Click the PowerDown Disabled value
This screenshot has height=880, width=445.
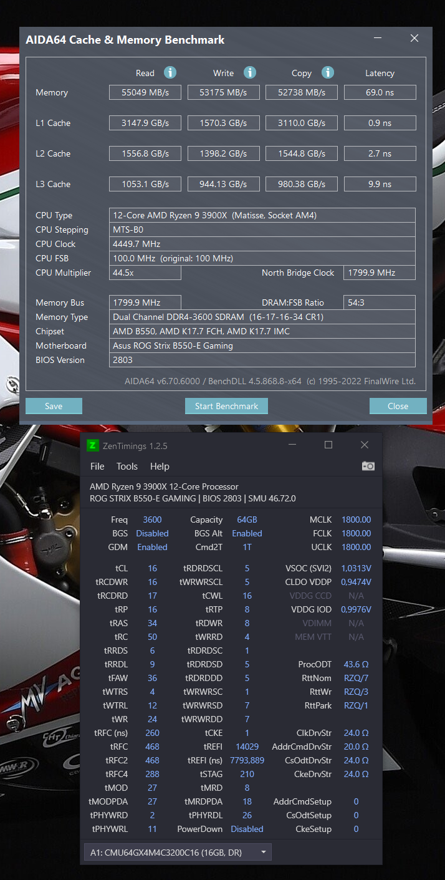(247, 829)
